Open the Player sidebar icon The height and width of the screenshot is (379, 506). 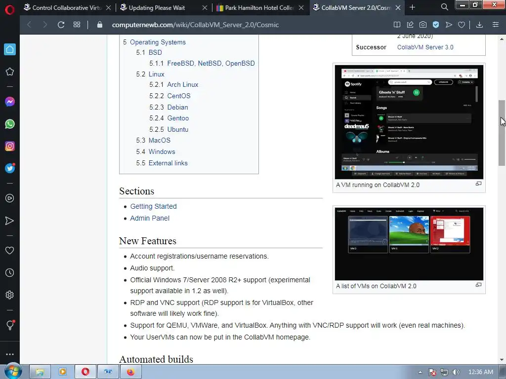click(x=10, y=198)
